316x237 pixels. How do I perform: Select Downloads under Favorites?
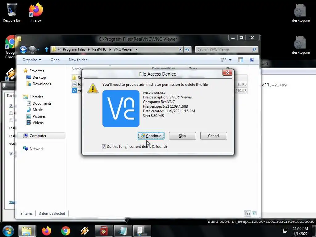point(42,84)
